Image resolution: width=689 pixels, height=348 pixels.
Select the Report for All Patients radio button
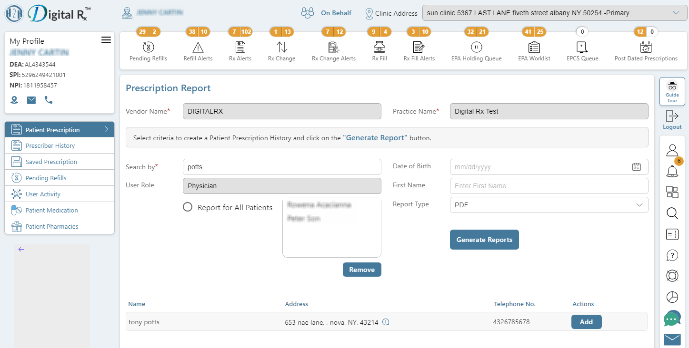point(188,207)
